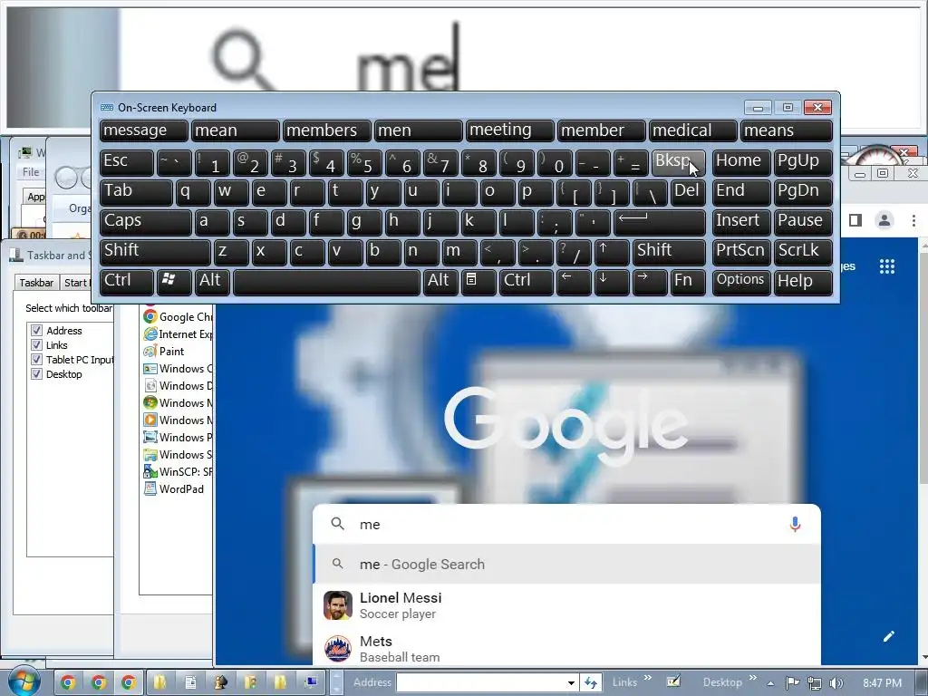Viewport: 928px width, 696px height.
Task: Open the chess knight taskbar icon
Action: click(220, 682)
